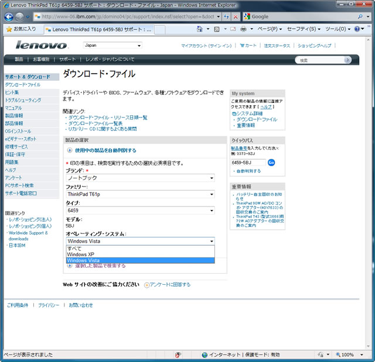Open the セーフティ(S) menu
Image resolution: width=375 pixels, height=362 pixels.
[304, 29]
